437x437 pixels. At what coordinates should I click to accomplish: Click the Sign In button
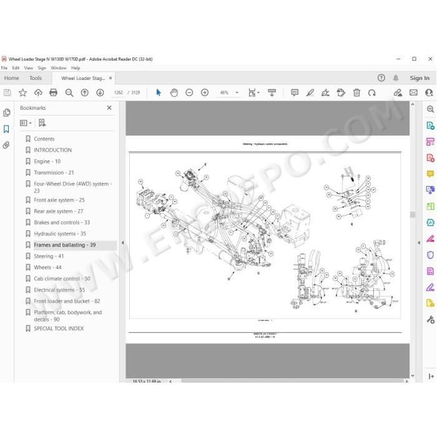[420, 78]
